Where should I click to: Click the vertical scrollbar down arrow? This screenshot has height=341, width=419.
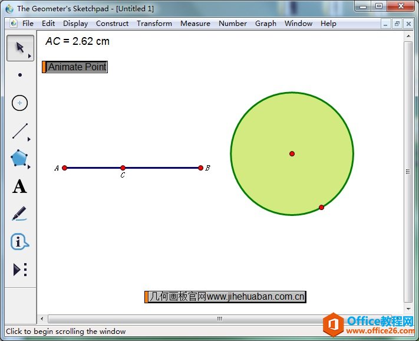408,307
